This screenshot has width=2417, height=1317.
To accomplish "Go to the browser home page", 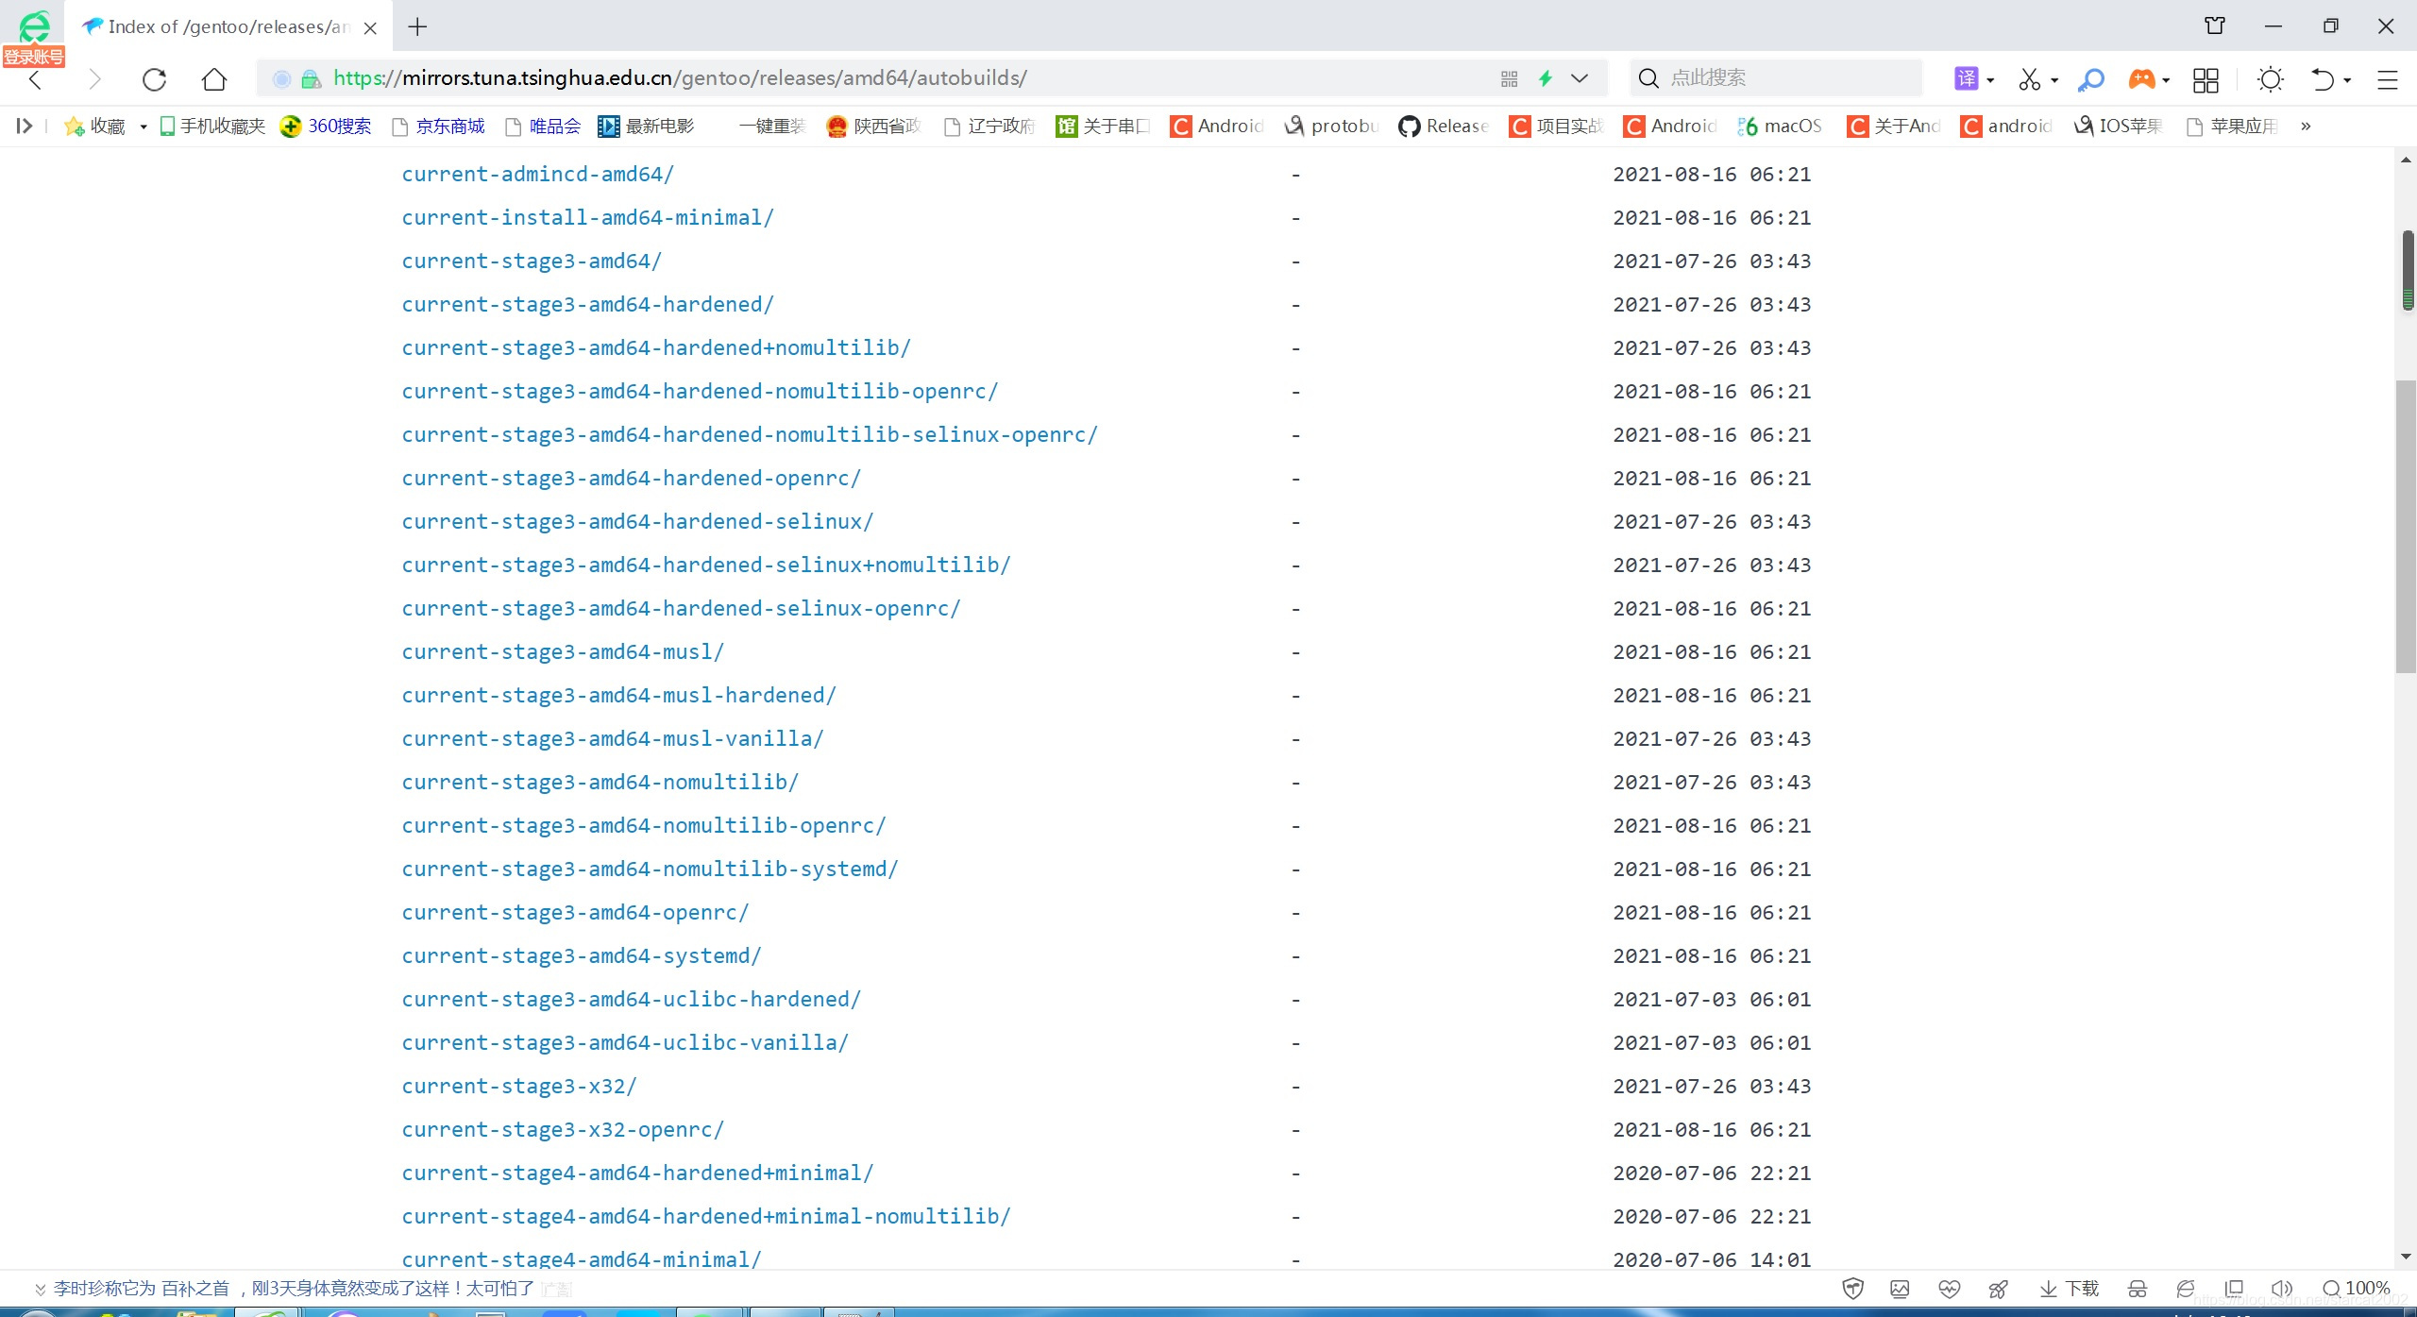I will [x=214, y=79].
